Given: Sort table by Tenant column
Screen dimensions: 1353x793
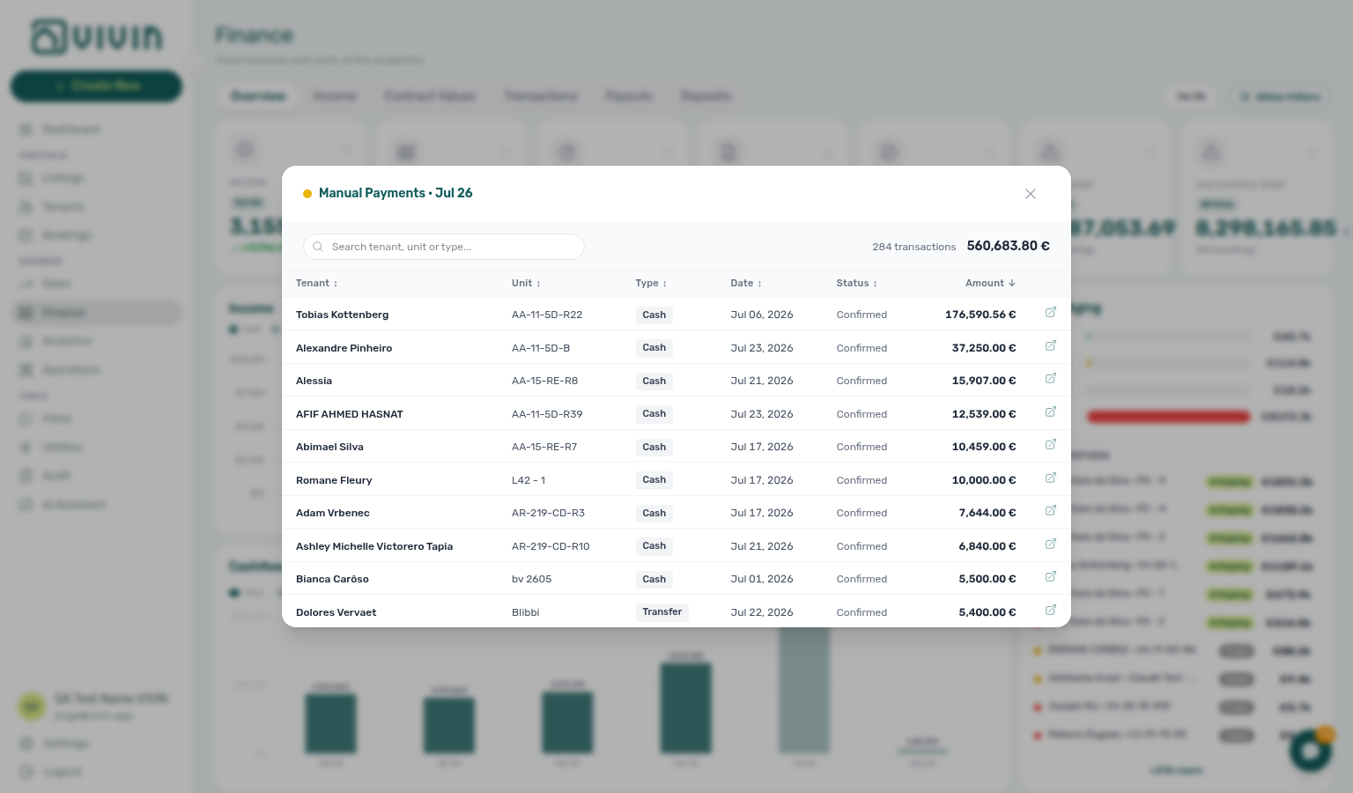Looking at the screenshot, I should click(x=316, y=283).
